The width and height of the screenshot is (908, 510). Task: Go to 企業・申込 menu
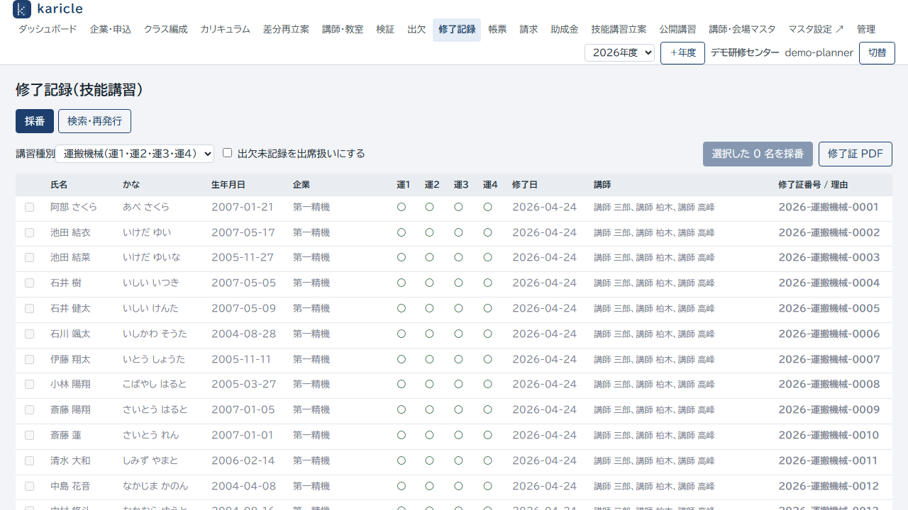click(x=111, y=30)
